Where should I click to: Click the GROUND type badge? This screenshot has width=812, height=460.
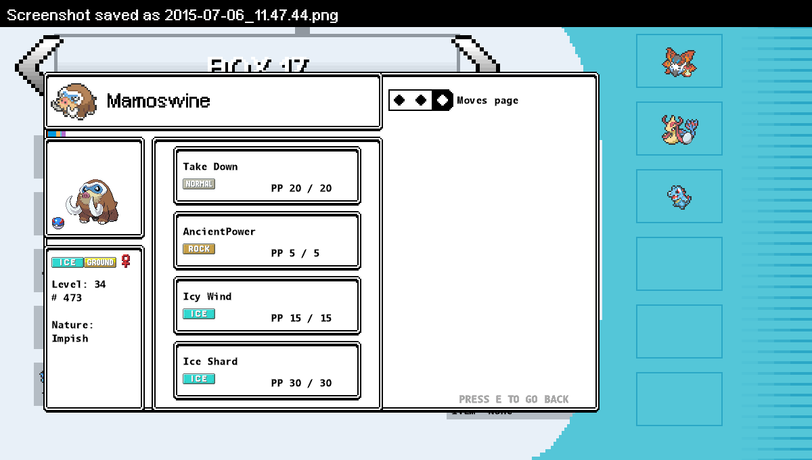click(x=100, y=262)
